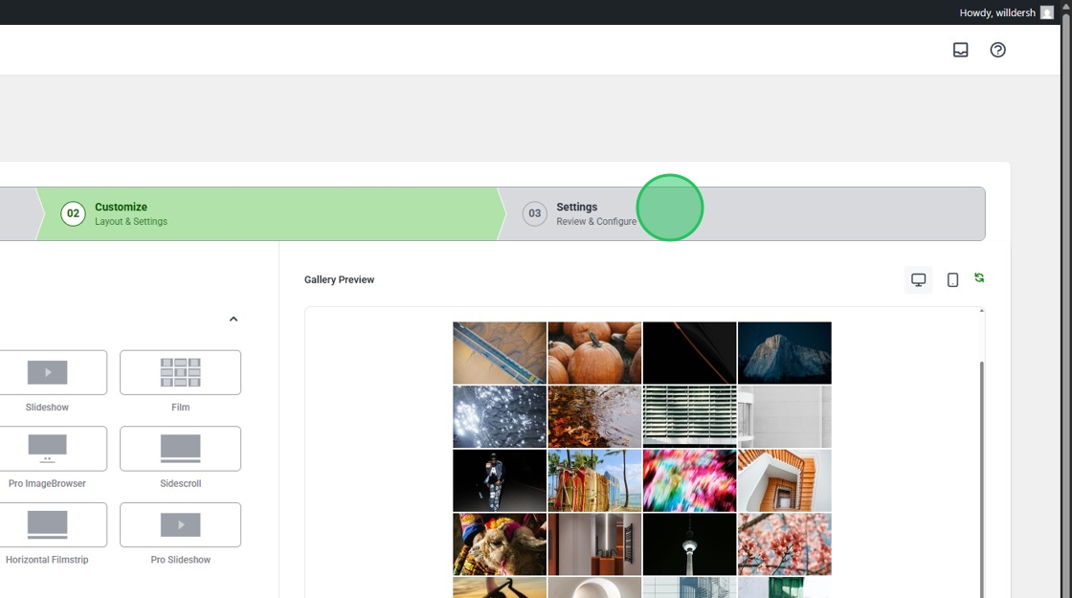
Task: Click the Pro Slideshow label text
Action: click(181, 560)
